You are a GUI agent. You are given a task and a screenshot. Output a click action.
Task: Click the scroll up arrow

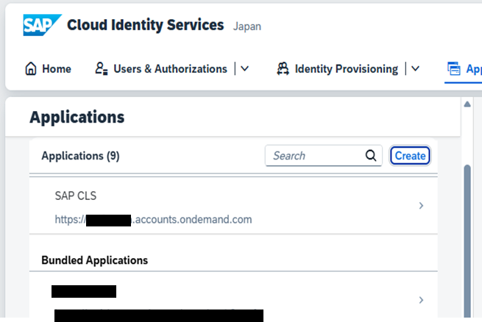(x=467, y=104)
